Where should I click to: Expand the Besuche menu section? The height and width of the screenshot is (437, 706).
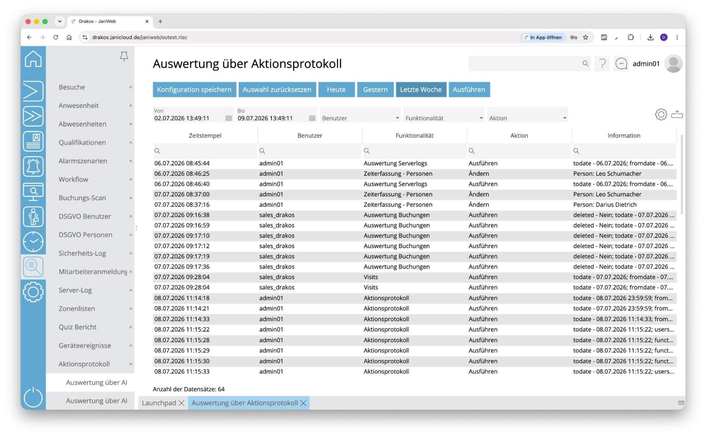click(x=95, y=87)
